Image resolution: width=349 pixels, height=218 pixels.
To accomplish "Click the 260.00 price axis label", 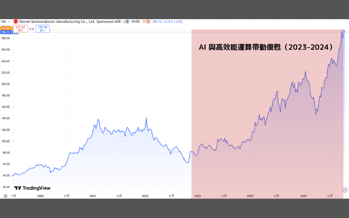I will (x=6, y=50).
